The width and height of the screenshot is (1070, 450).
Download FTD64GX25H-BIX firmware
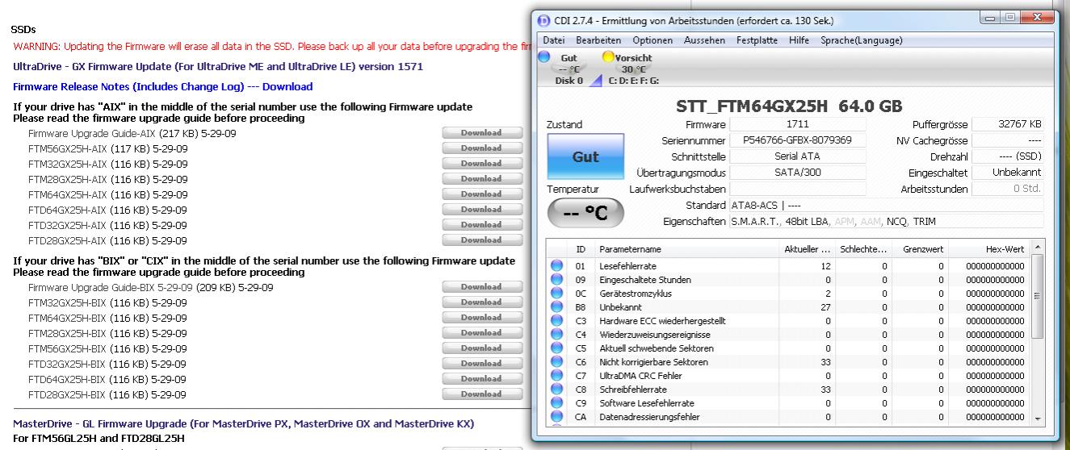[482, 378]
